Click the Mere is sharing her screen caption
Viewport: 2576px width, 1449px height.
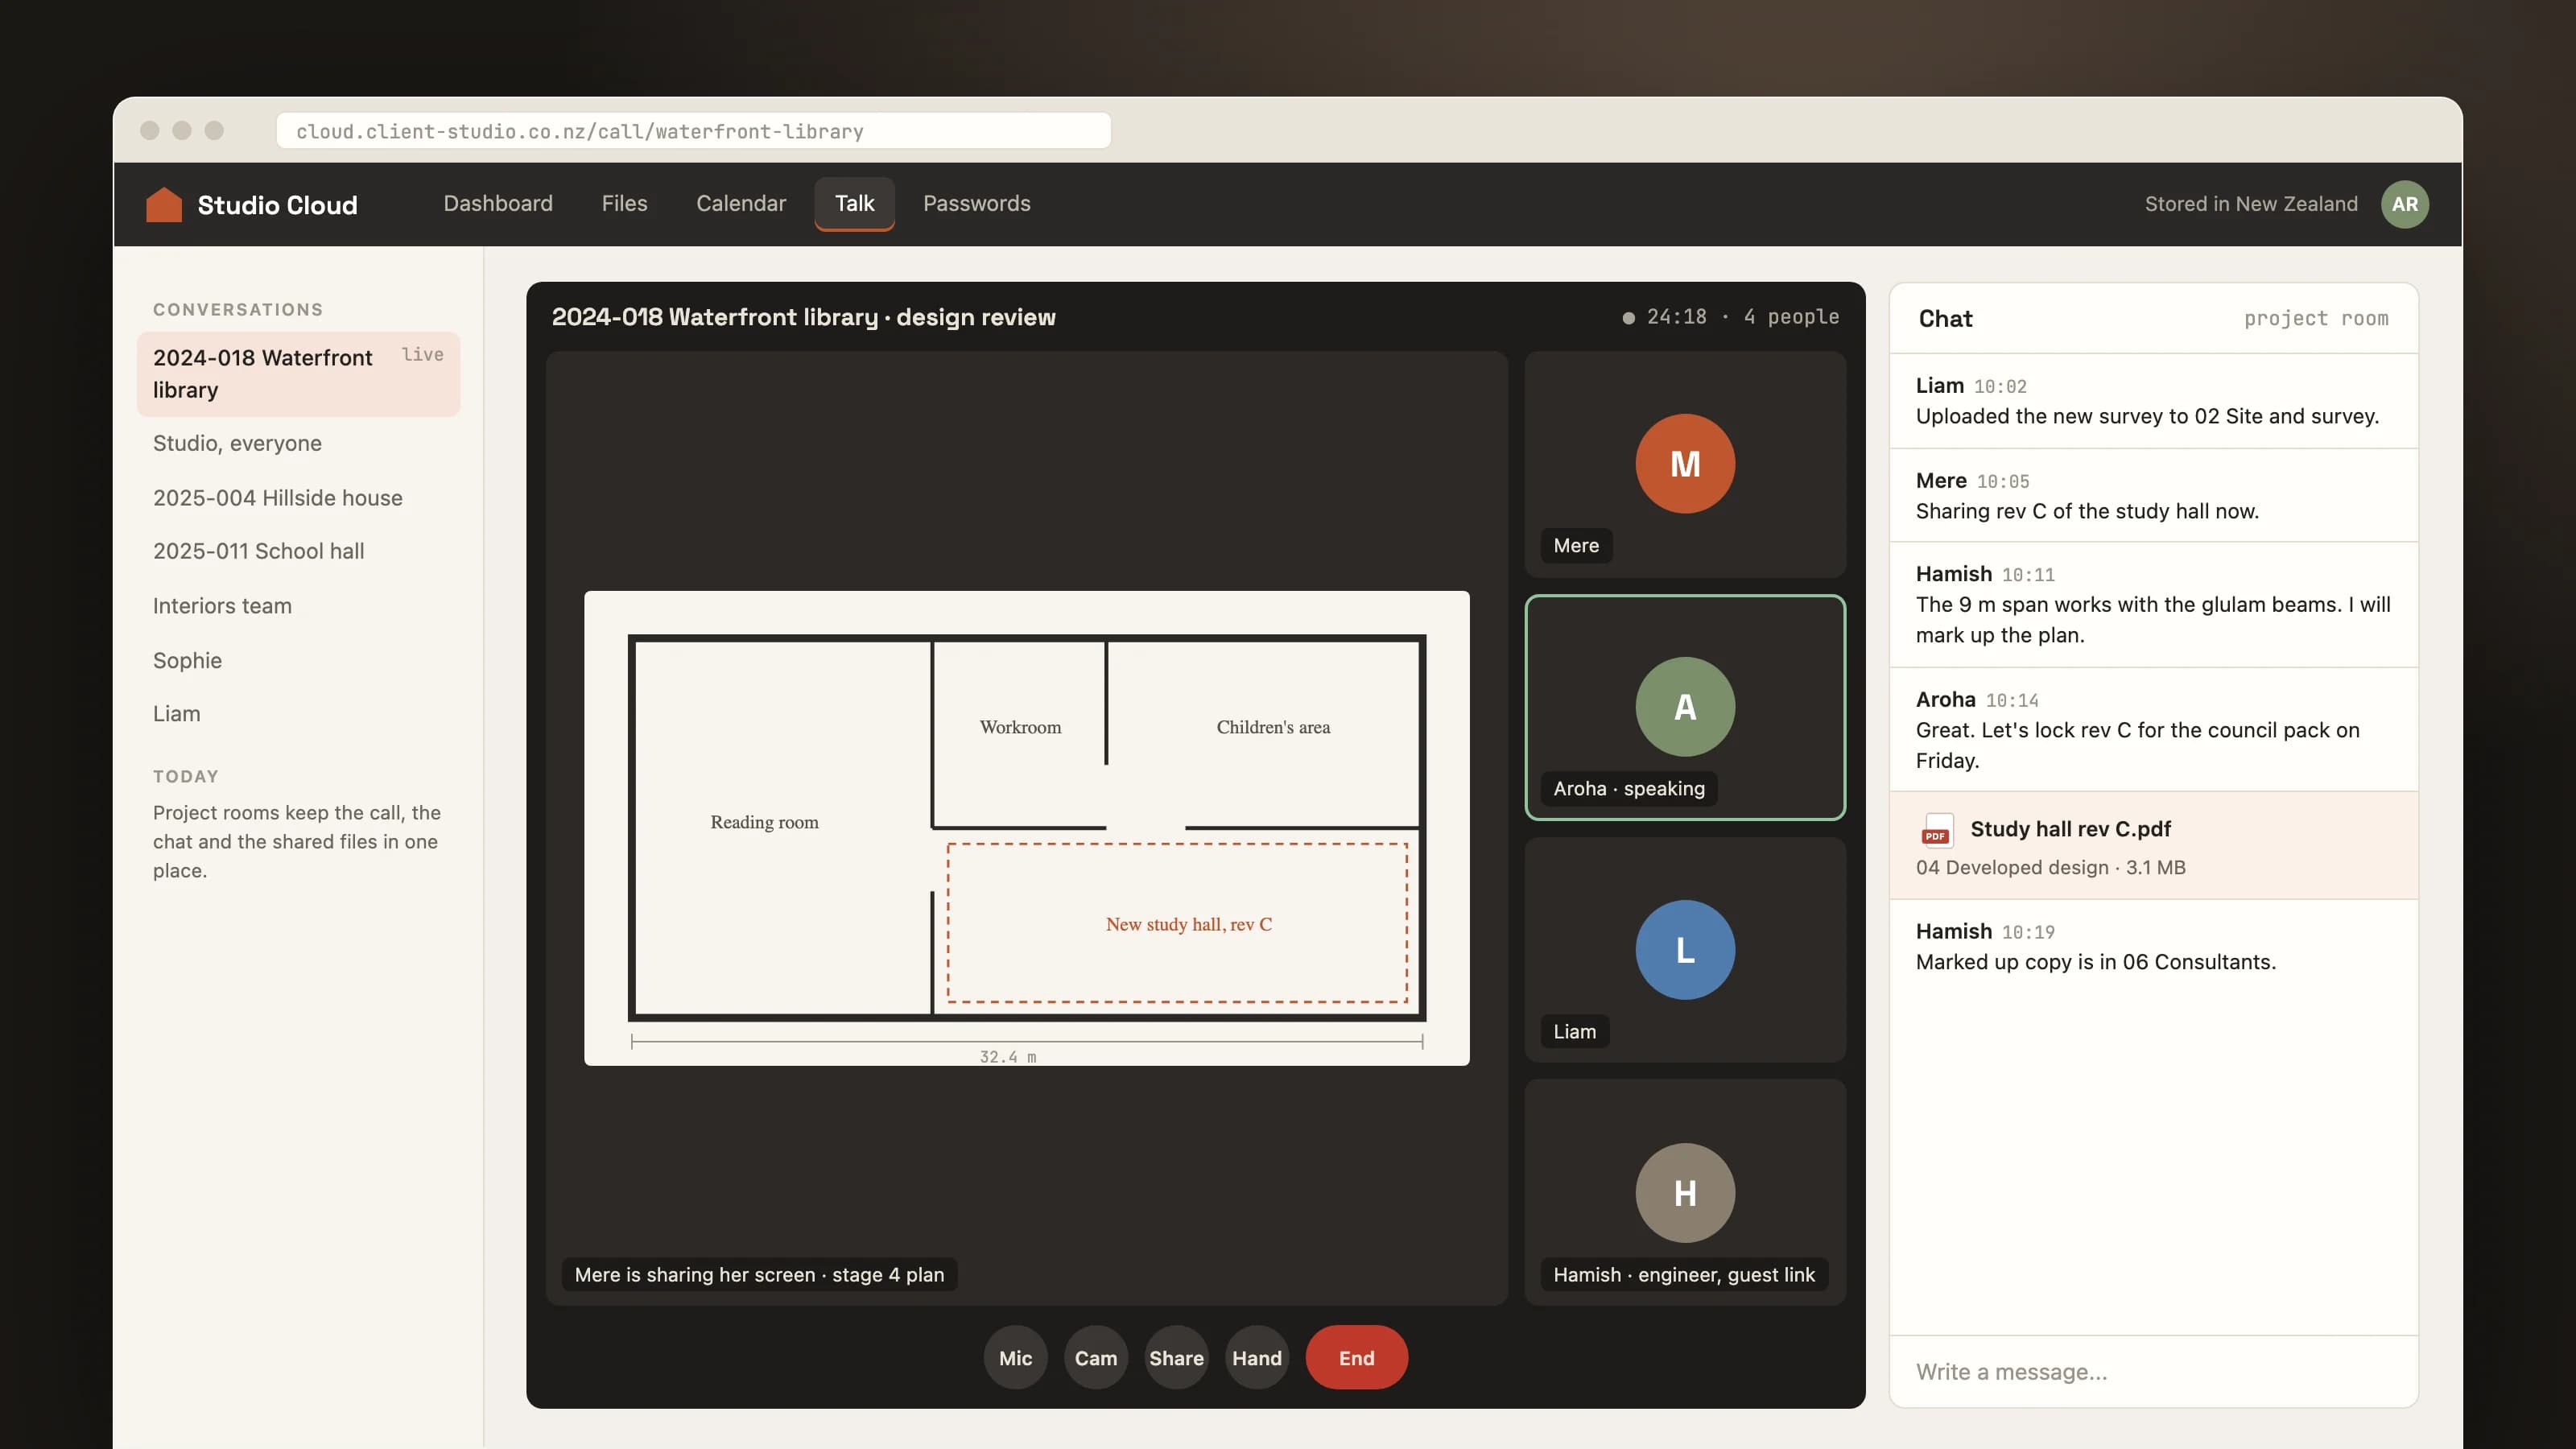(759, 1274)
